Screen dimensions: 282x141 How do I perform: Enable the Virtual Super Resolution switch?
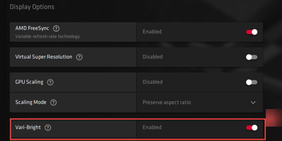[252, 57]
